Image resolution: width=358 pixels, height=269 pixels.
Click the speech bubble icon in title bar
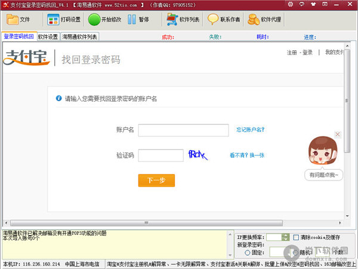pos(302,4)
